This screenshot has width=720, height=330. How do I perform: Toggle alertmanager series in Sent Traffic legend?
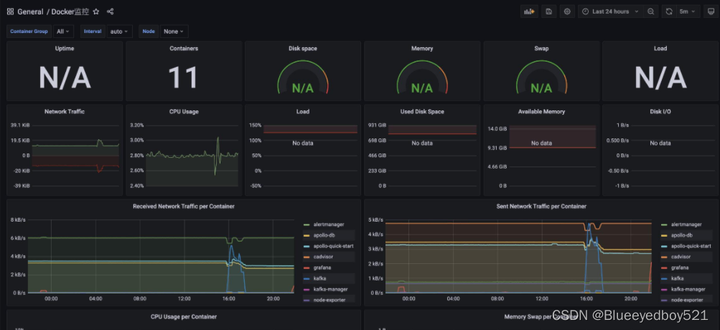tap(686, 225)
